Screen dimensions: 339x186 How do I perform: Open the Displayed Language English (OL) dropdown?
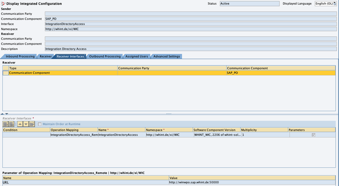[326, 4]
